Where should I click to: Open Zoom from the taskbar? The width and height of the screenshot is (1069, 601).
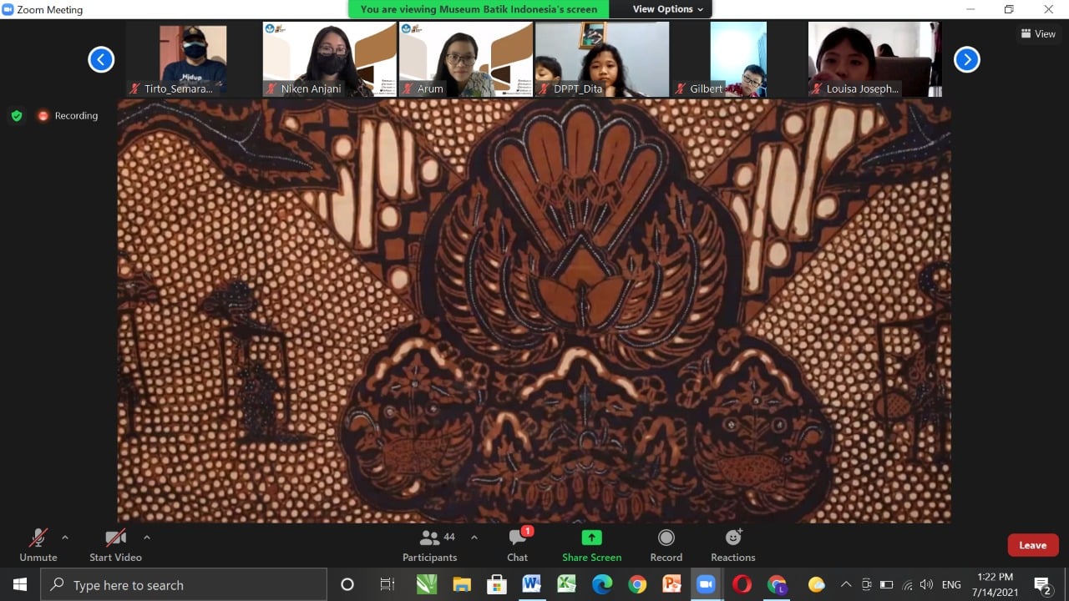706,584
